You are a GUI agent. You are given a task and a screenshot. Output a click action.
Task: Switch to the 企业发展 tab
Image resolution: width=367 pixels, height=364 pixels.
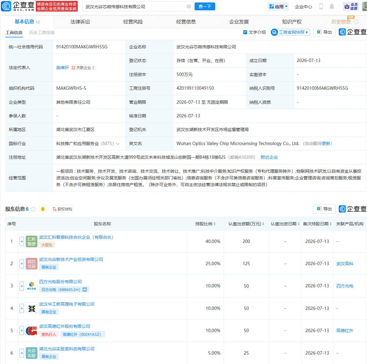tap(239, 22)
